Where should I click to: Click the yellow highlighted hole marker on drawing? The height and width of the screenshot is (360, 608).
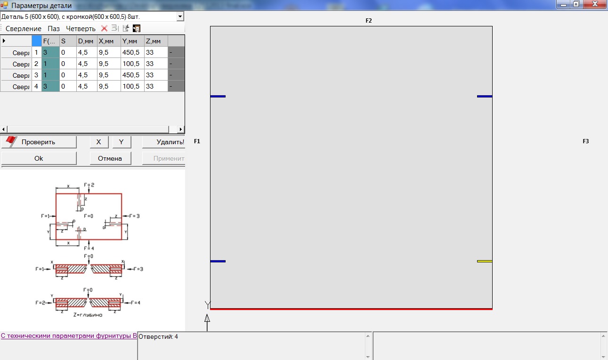[x=485, y=261]
